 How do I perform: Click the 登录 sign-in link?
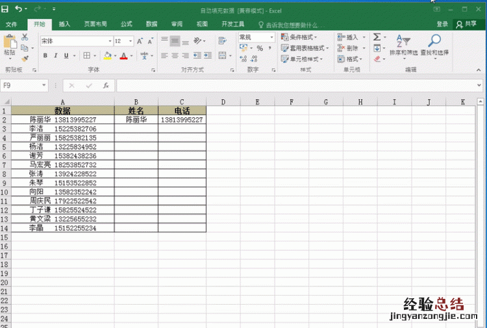pos(442,24)
